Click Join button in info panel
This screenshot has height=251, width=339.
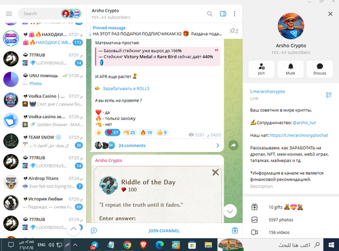coord(262,69)
